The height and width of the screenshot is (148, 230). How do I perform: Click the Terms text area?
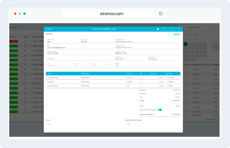pos(85,127)
